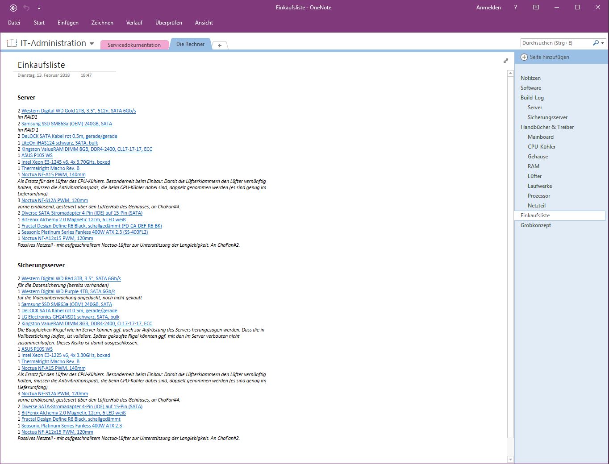Open Western Digital WD Red 3TB link

(71, 278)
